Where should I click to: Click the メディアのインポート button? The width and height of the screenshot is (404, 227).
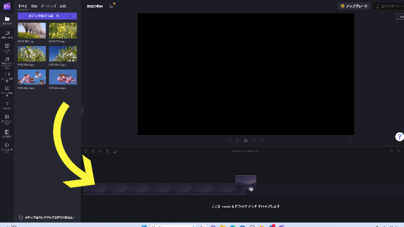44,16
